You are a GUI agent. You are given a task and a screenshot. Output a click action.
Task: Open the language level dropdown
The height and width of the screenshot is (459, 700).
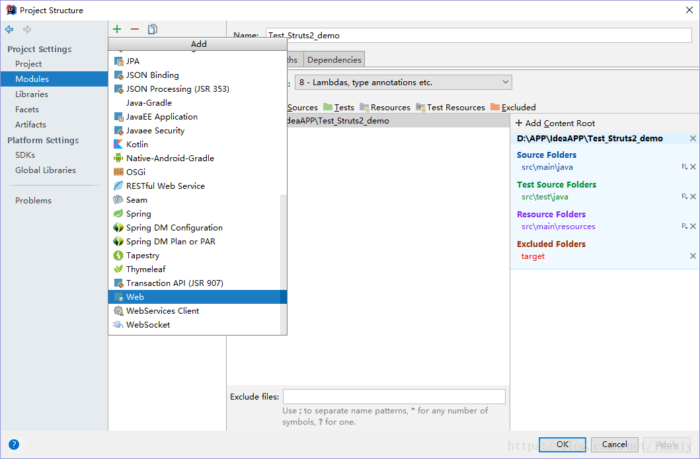click(403, 82)
